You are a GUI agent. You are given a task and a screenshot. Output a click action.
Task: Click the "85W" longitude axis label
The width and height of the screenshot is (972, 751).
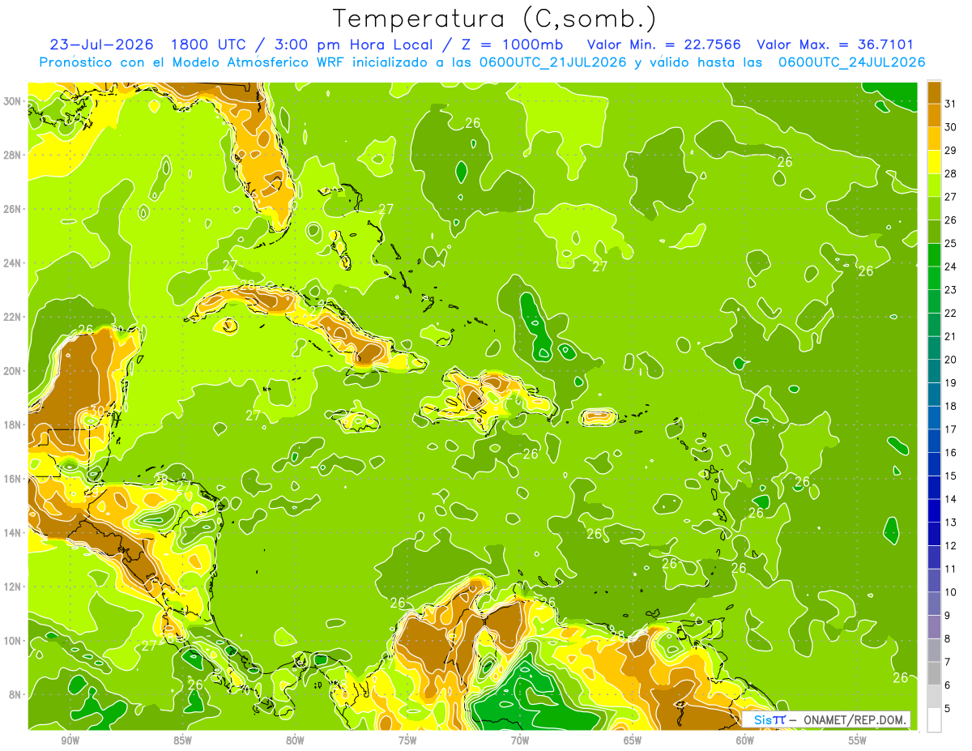coord(182,740)
